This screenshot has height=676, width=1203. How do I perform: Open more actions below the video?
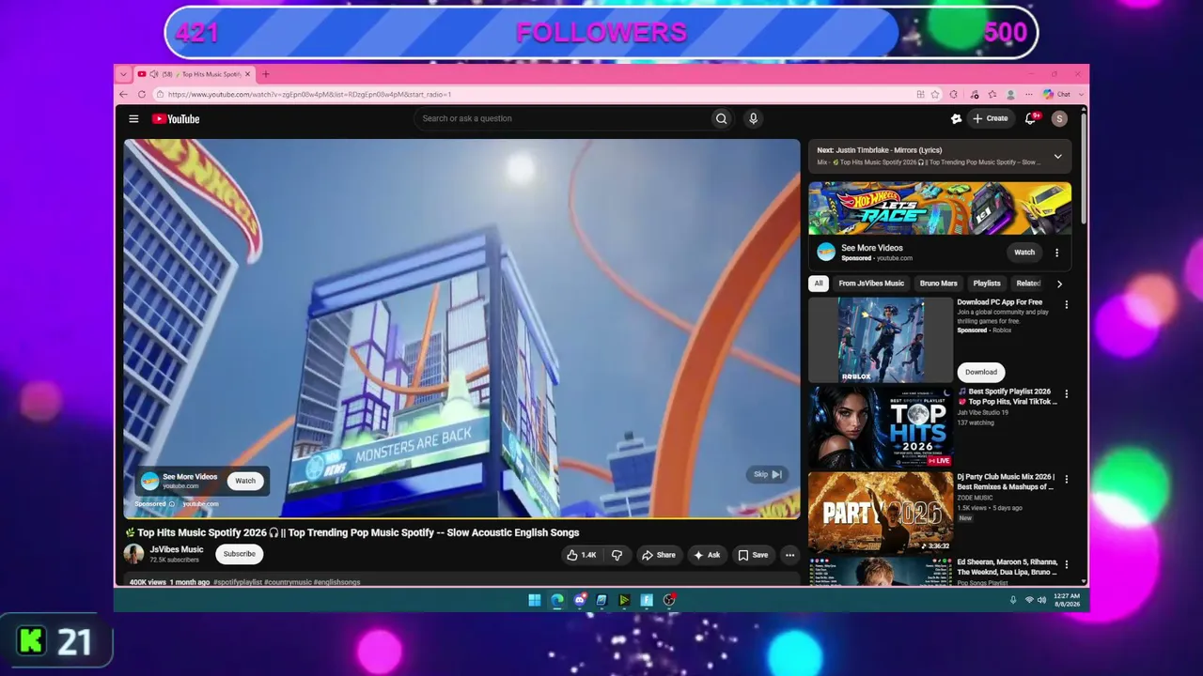[x=789, y=555]
